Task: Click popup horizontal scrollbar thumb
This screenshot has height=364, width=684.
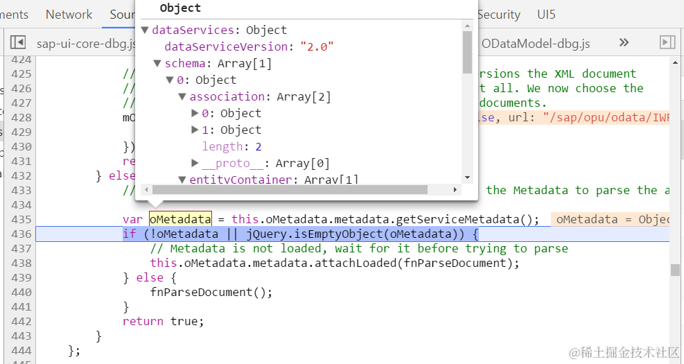Action: coord(290,189)
